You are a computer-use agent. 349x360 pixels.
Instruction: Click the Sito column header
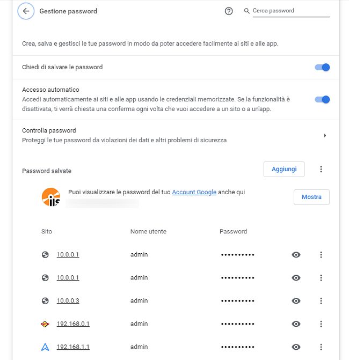point(47,231)
